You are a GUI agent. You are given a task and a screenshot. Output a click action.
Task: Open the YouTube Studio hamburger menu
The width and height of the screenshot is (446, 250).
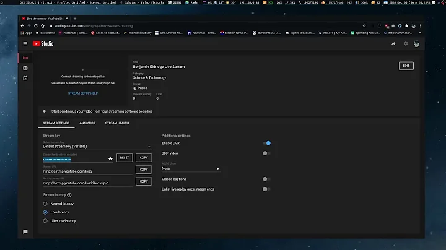tap(25, 44)
